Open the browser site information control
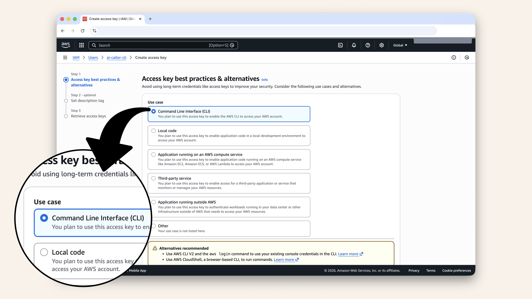Image resolution: width=532 pixels, height=299 pixels. pos(94,31)
